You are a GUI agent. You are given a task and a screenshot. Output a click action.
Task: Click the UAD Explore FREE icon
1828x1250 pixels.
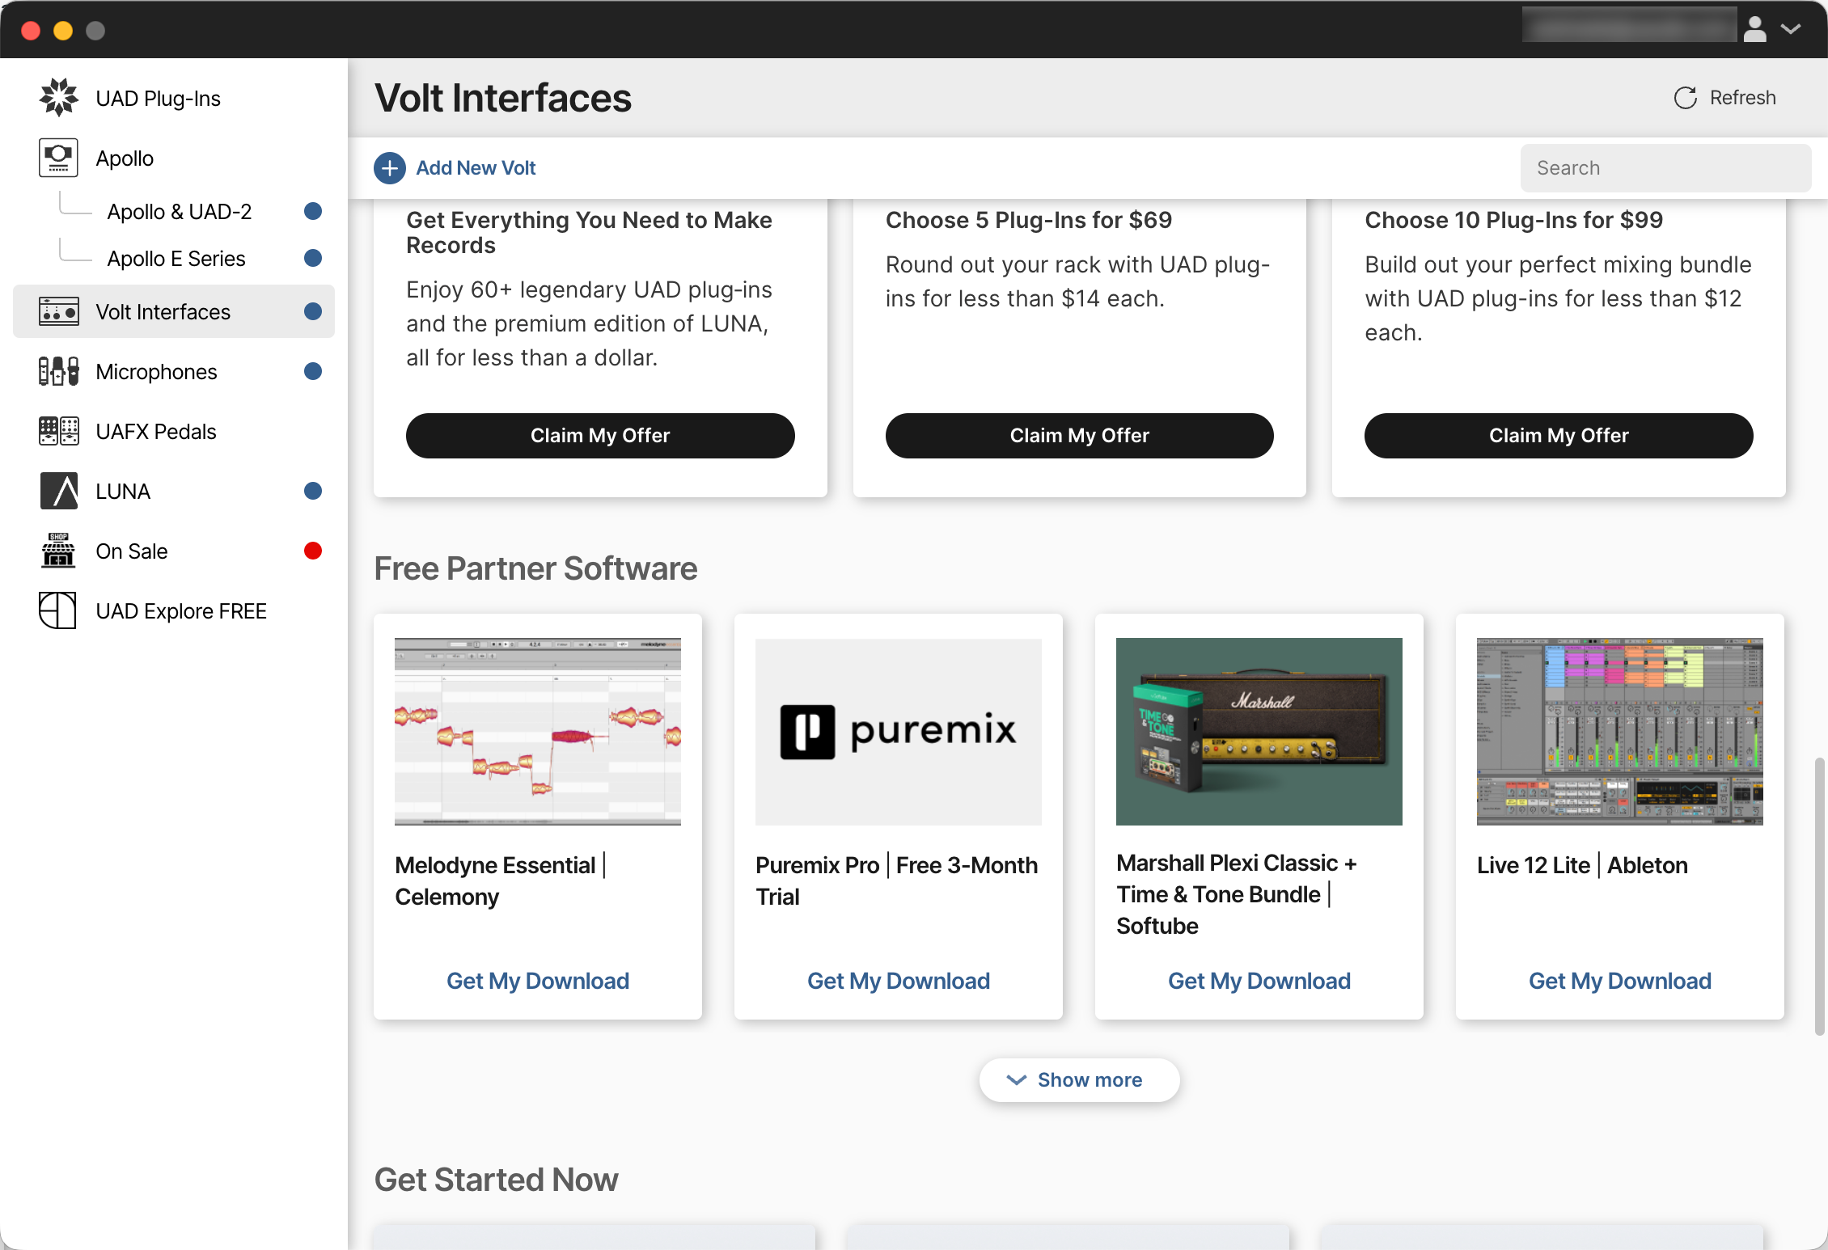[x=59, y=610]
